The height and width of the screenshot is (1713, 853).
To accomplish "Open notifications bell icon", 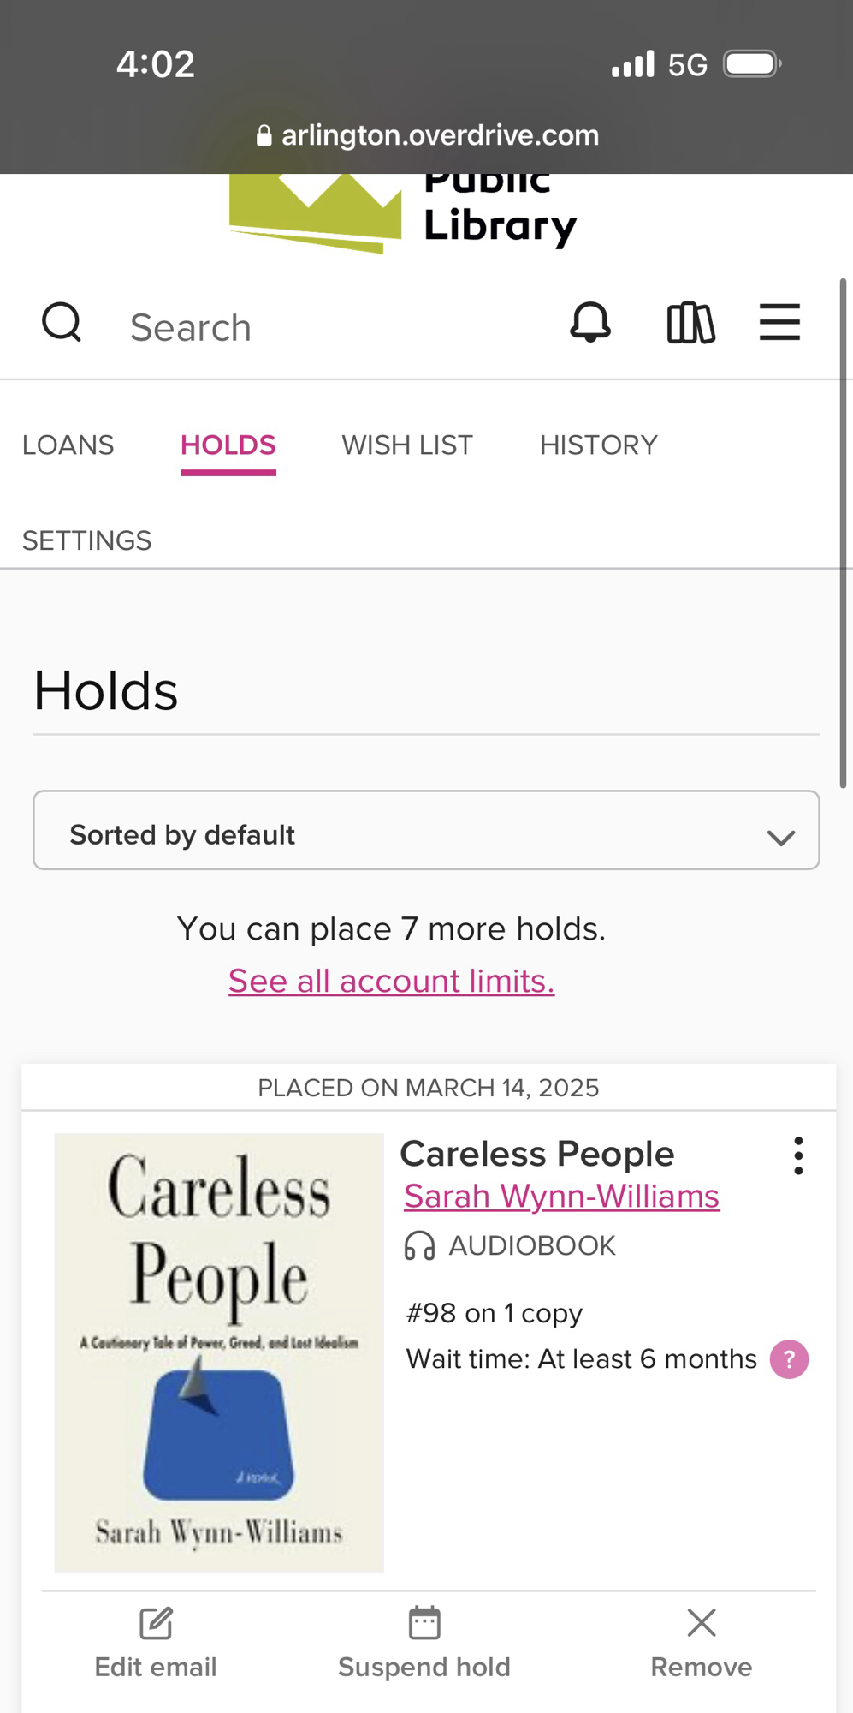I will [x=590, y=323].
